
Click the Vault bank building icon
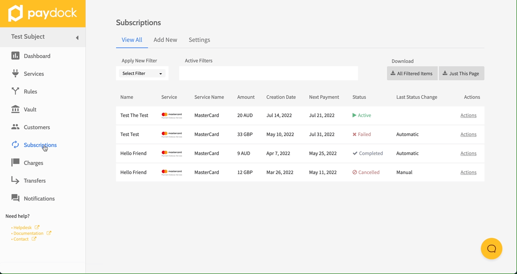coord(15,109)
